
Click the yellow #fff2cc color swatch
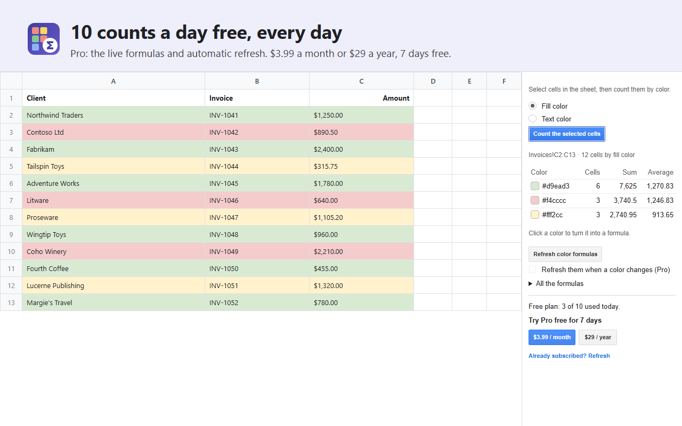[535, 215]
